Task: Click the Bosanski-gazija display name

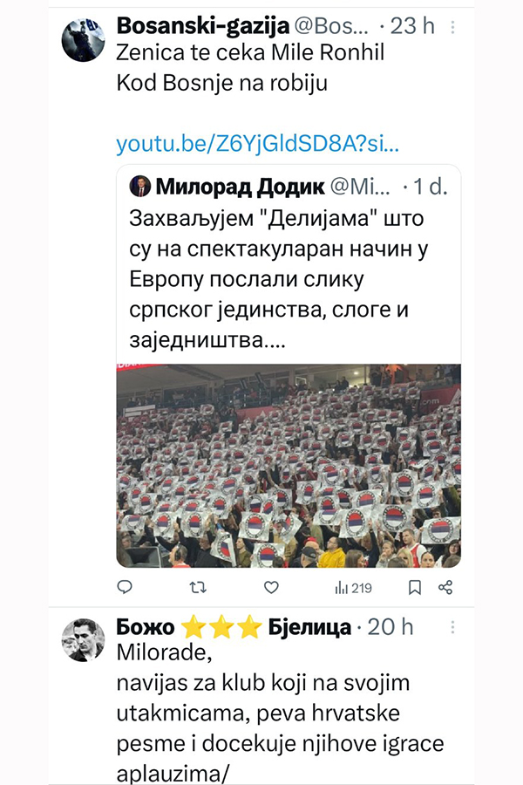Action: coord(203,26)
